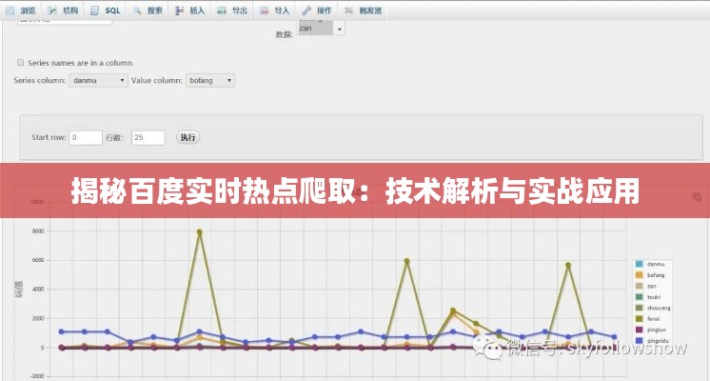This screenshot has height=381, width=710.
Task: Toggle the pinglun series in the legend
Action: coord(651,330)
